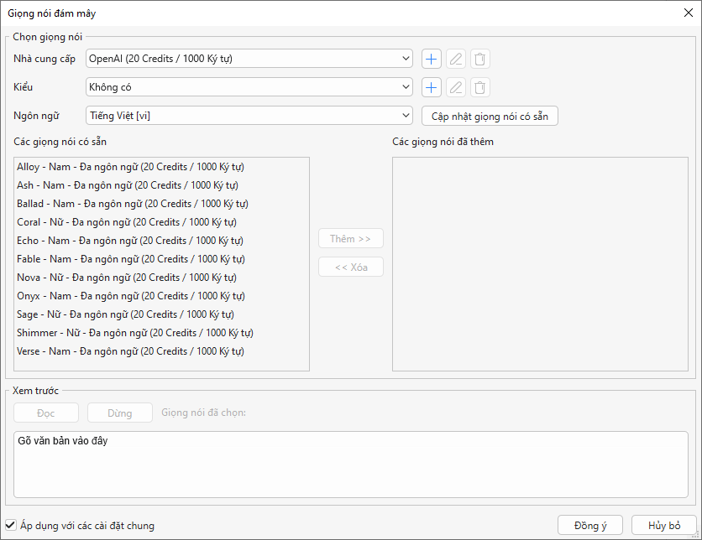The height and width of the screenshot is (540, 702).
Task: Click the edit pencil icon beside Nhà cung cấp
Action: [455, 59]
